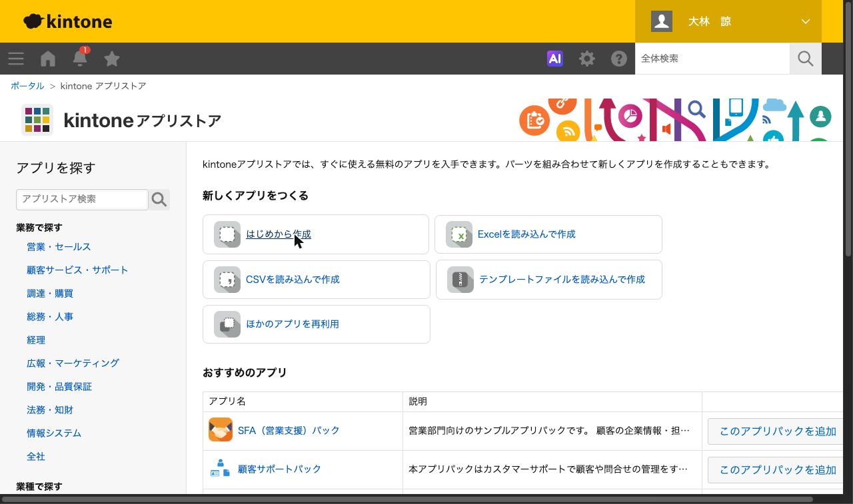Select 経理 category

(x=36, y=340)
